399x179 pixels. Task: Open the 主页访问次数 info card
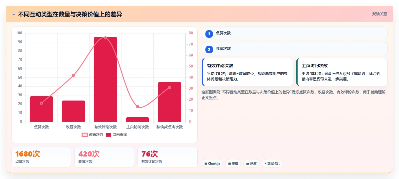pyautogui.click(x=342, y=72)
